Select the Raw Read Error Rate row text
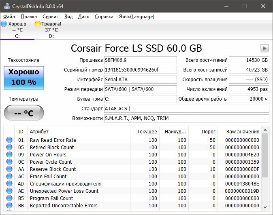 click(x=53, y=140)
